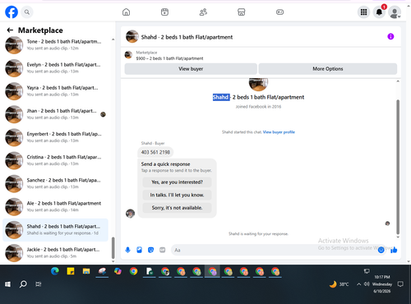Click the GIF picker icon
The height and width of the screenshot is (304, 411).
pos(163,250)
